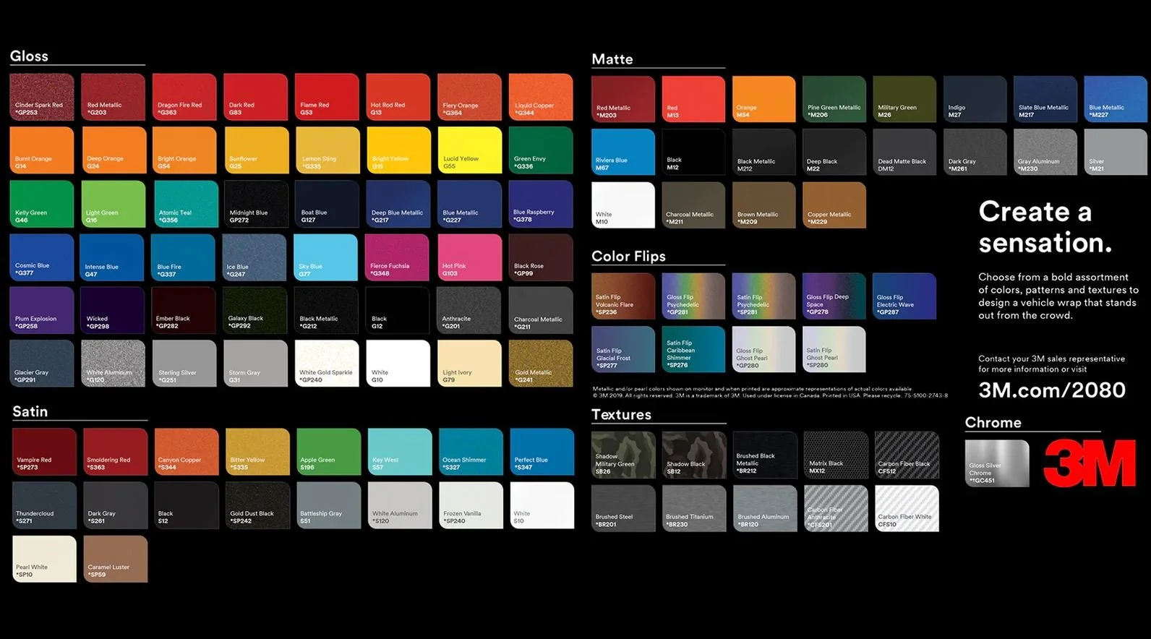Click the 'Satin' section heading
The image size is (1151, 639).
(x=30, y=411)
